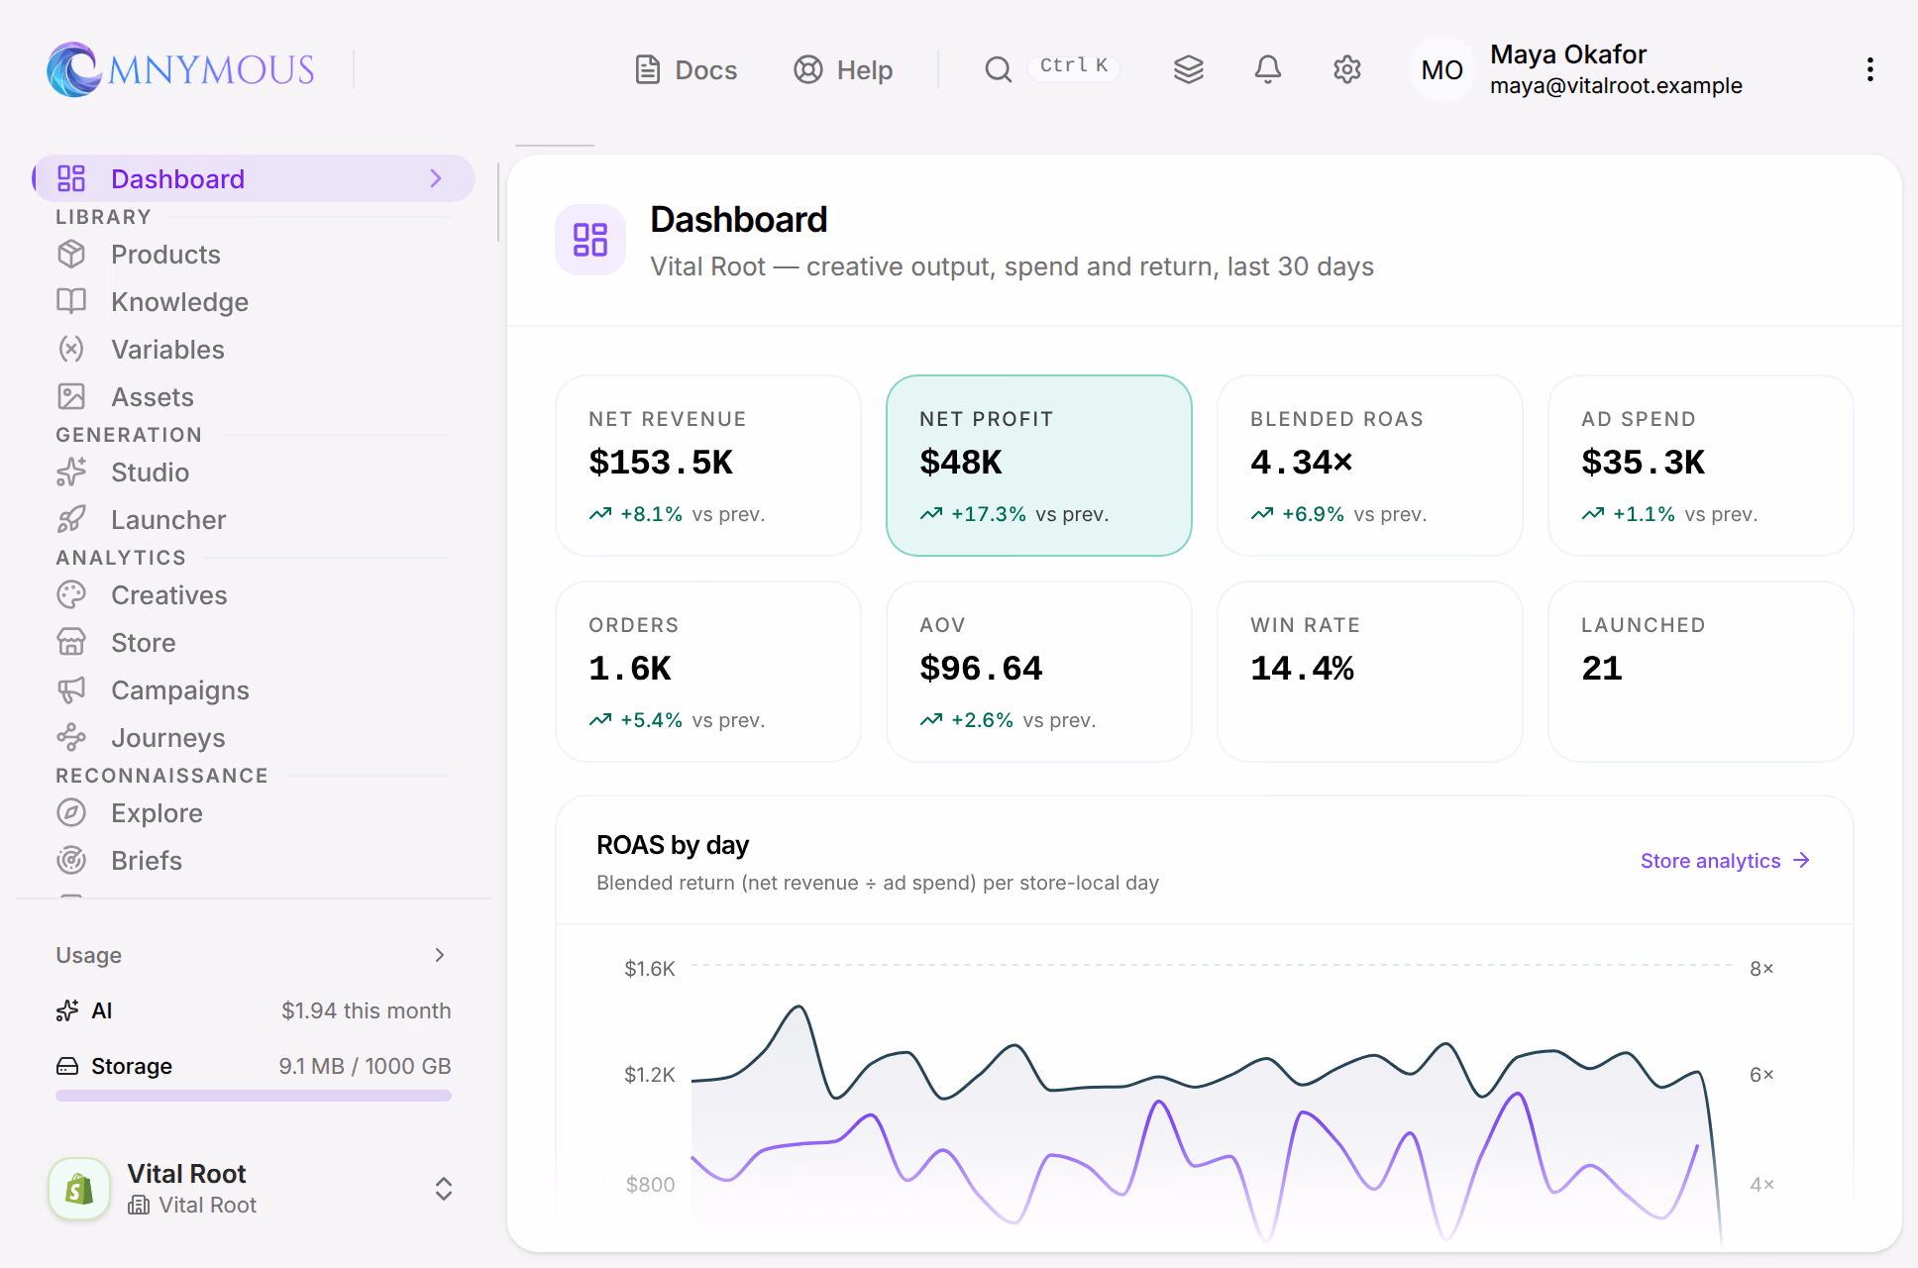
Task: Open the stacked layers icon
Action: click(x=1189, y=69)
